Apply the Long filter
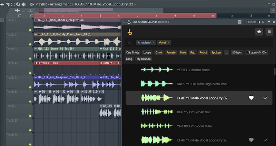Viewport: 276px width, 146px height. (x=129, y=59)
